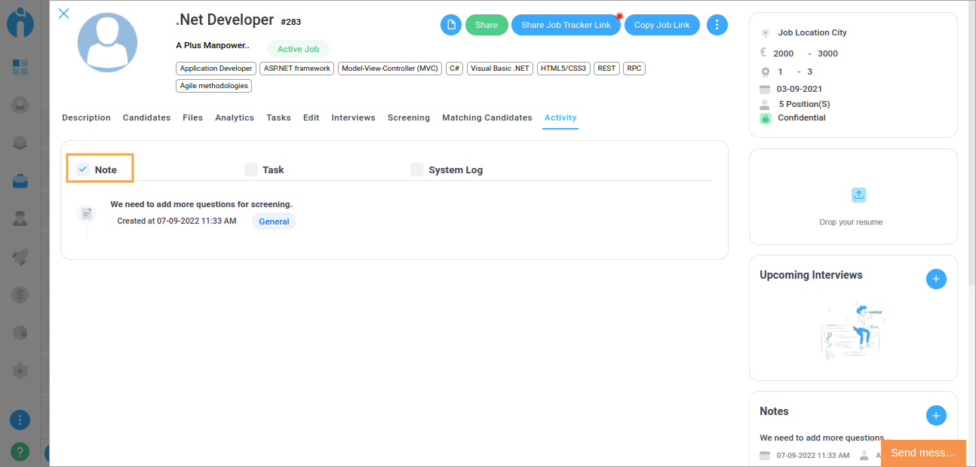Click the green help question mark icon
976x467 pixels.
(x=20, y=451)
